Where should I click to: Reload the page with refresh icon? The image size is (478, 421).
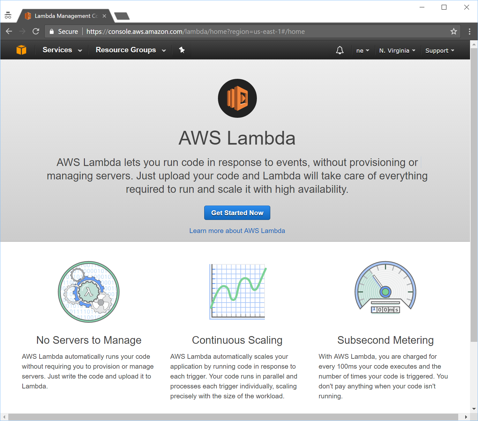point(36,31)
